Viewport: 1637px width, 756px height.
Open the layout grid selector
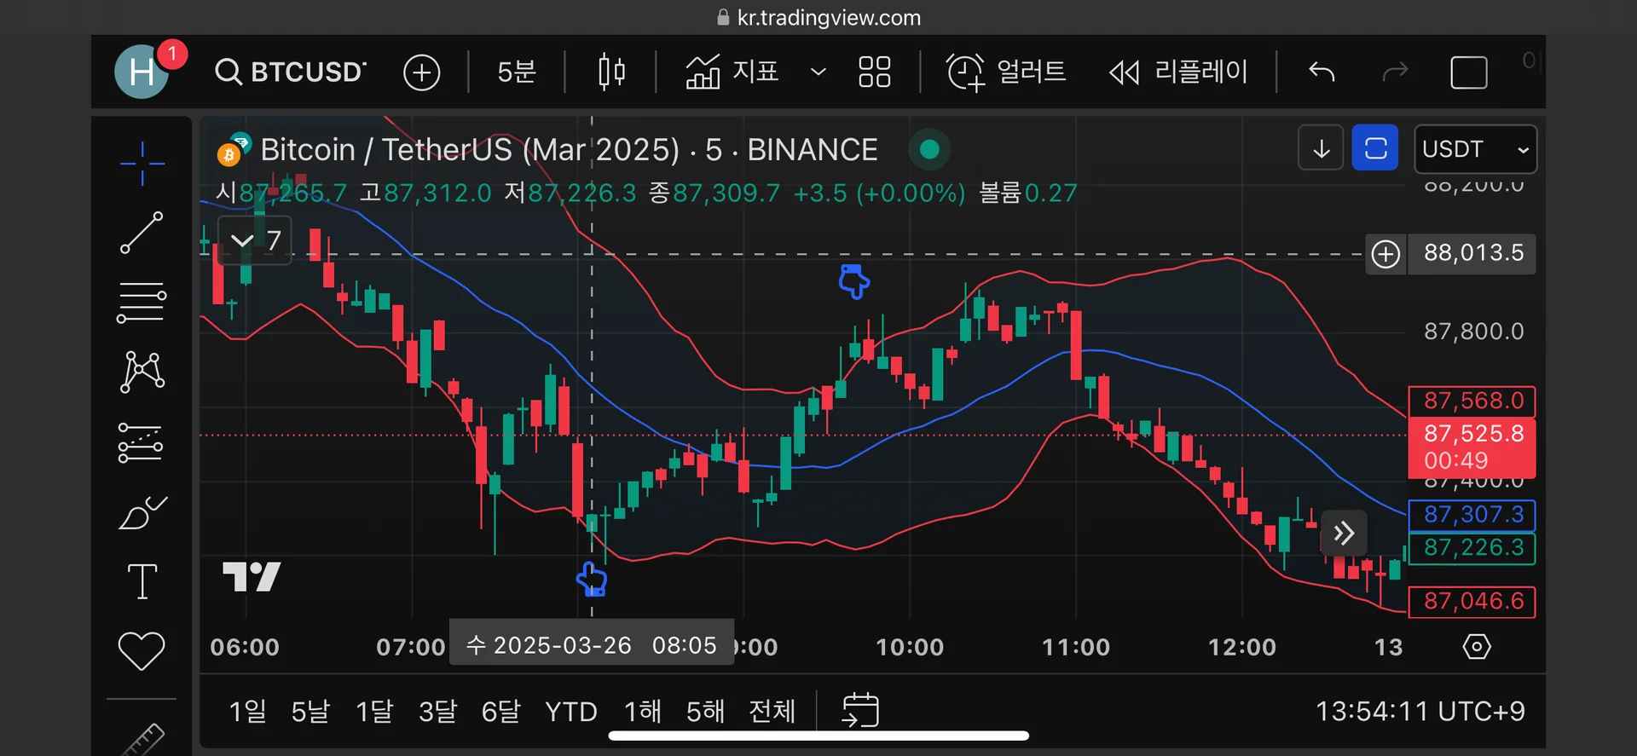click(x=874, y=72)
